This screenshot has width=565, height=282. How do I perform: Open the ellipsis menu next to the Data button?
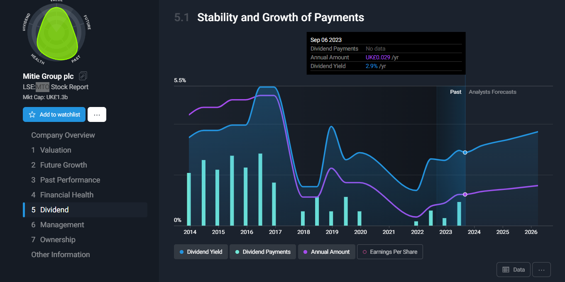pyautogui.click(x=541, y=270)
